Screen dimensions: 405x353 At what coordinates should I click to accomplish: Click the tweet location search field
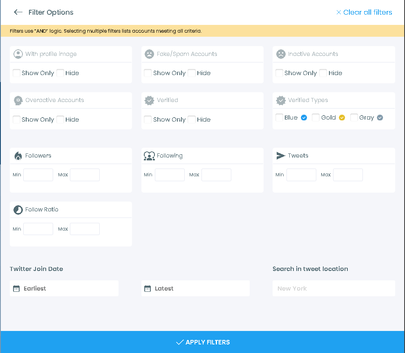click(x=333, y=288)
